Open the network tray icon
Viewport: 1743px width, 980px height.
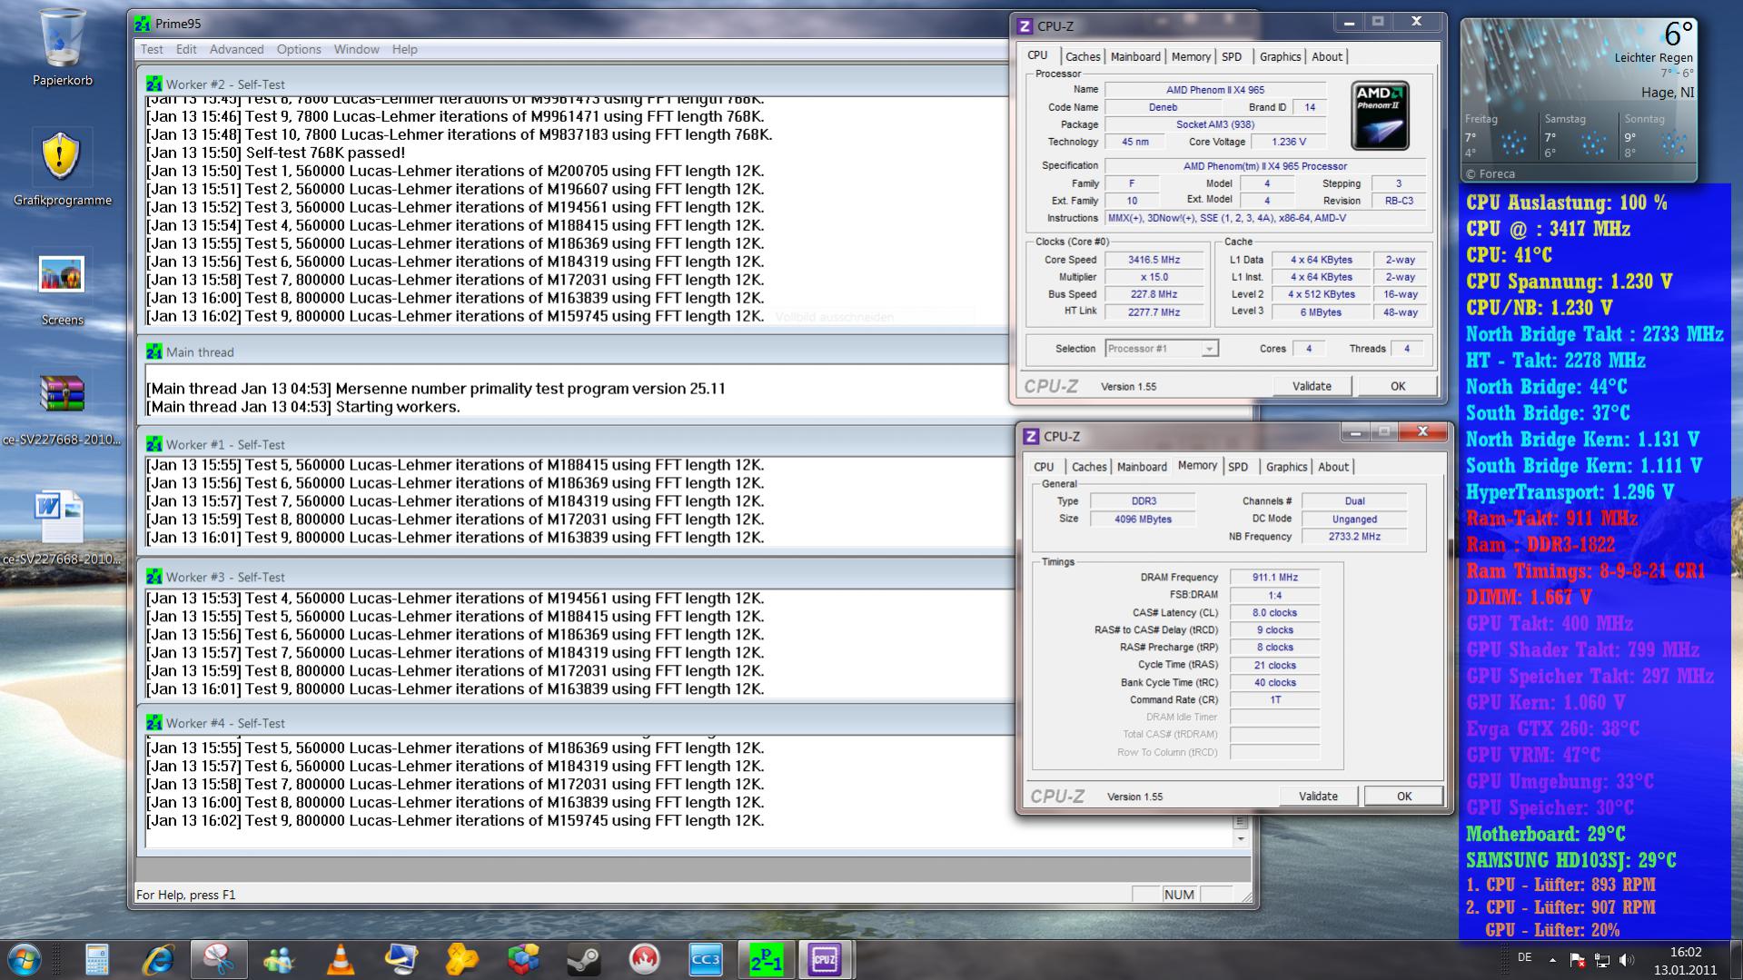[x=1601, y=959]
